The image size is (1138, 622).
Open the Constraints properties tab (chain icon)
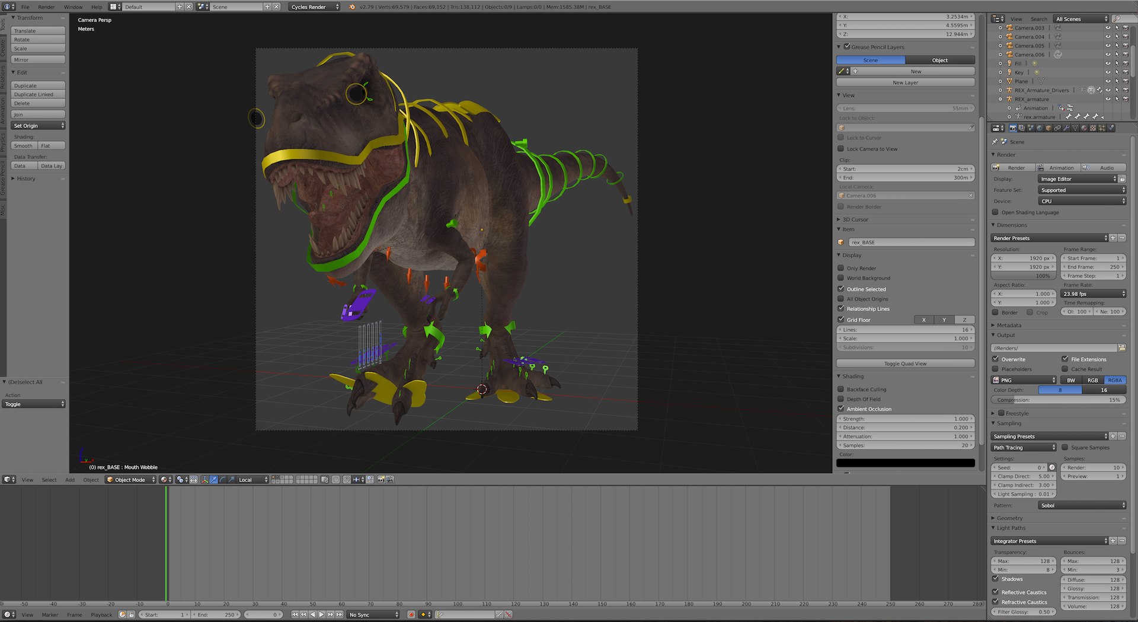1057,127
